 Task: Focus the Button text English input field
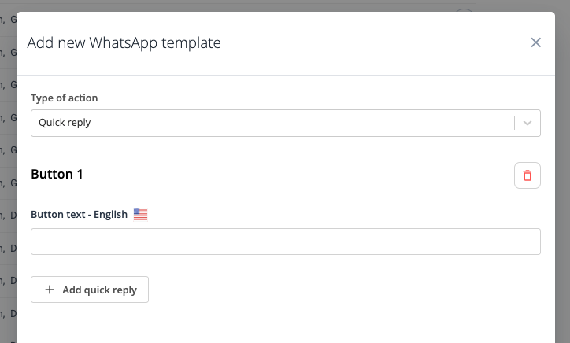(x=285, y=242)
